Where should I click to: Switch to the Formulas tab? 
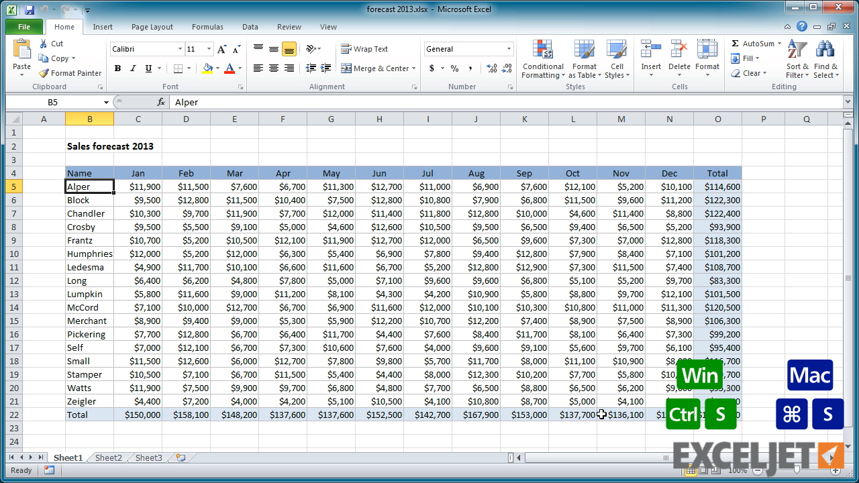click(x=207, y=27)
